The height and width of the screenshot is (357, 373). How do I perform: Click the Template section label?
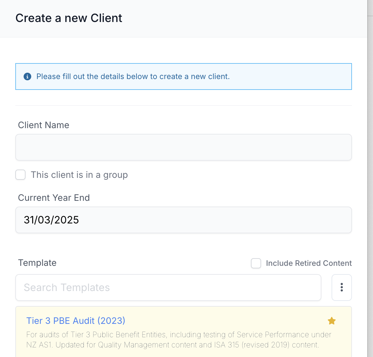[x=37, y=263]
